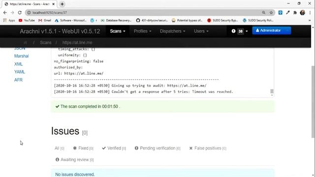Open the Gmail bookmark

[45, 20]
